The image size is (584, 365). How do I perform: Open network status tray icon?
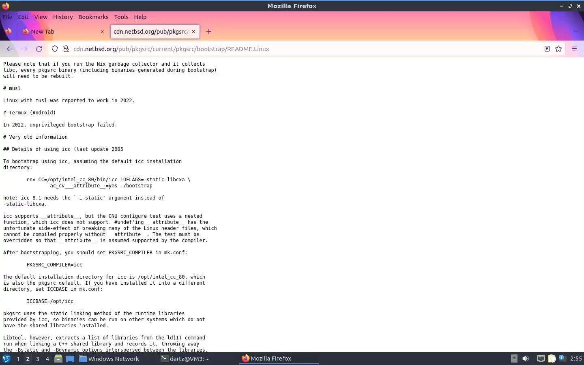point(541,359)
